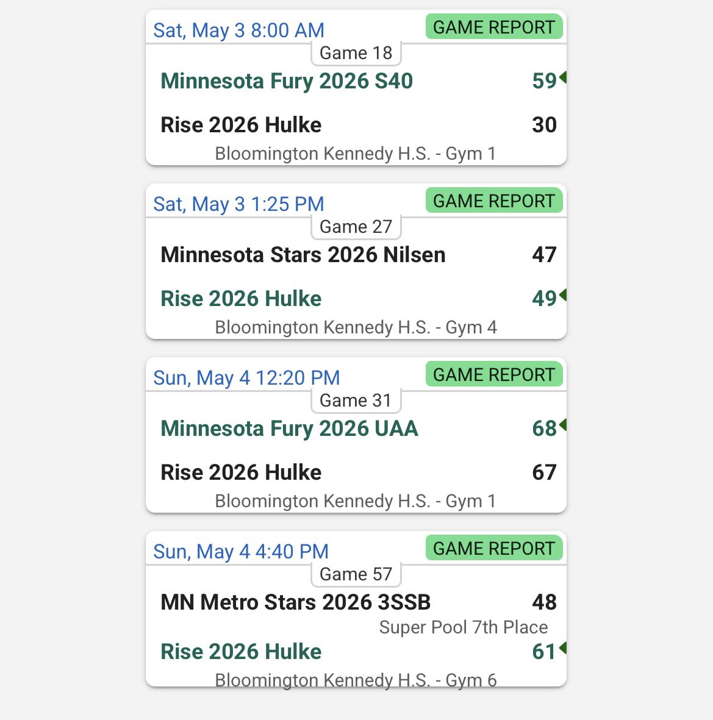Click Sun, May 4 12:20 PM date
This screenshot has width=713, height=720.
click(x=246, y=378)
